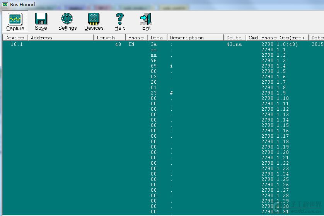Image resolution: width=324 pixels, height=216 pixels.
Task: Click offset entry 2790.1.16
Action: pos(275,131)
